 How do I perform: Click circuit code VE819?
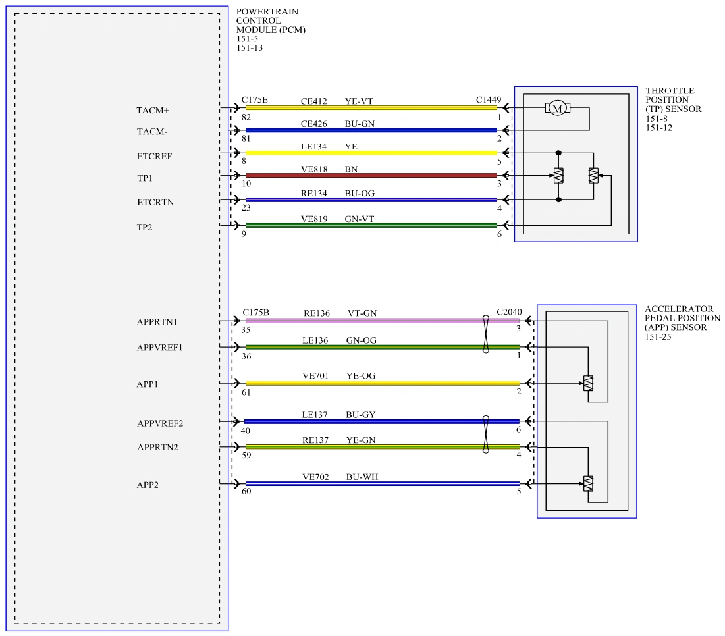314,219
